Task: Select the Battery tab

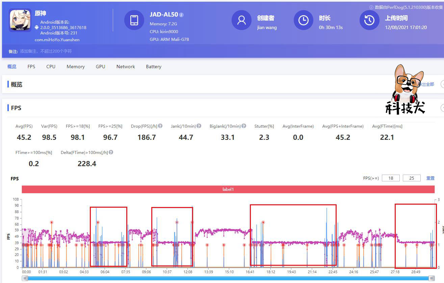Action: coord(154,67)
